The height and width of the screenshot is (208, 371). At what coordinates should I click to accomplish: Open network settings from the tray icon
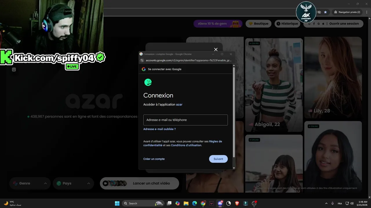point(347,203)
